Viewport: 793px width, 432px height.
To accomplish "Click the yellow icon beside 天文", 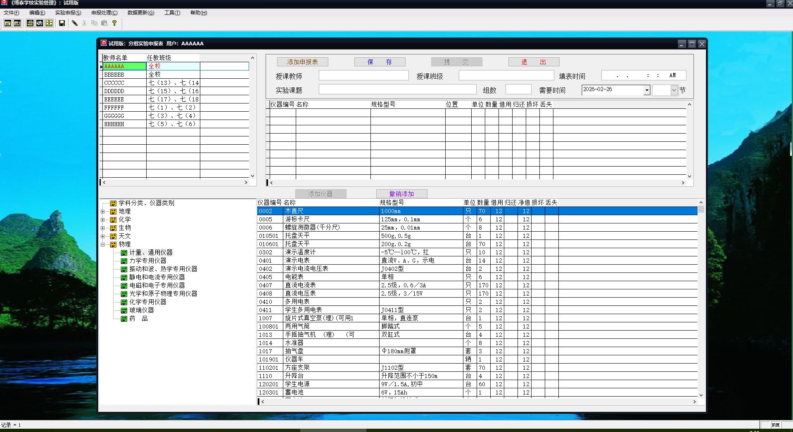I will click(x=113, y=236).
